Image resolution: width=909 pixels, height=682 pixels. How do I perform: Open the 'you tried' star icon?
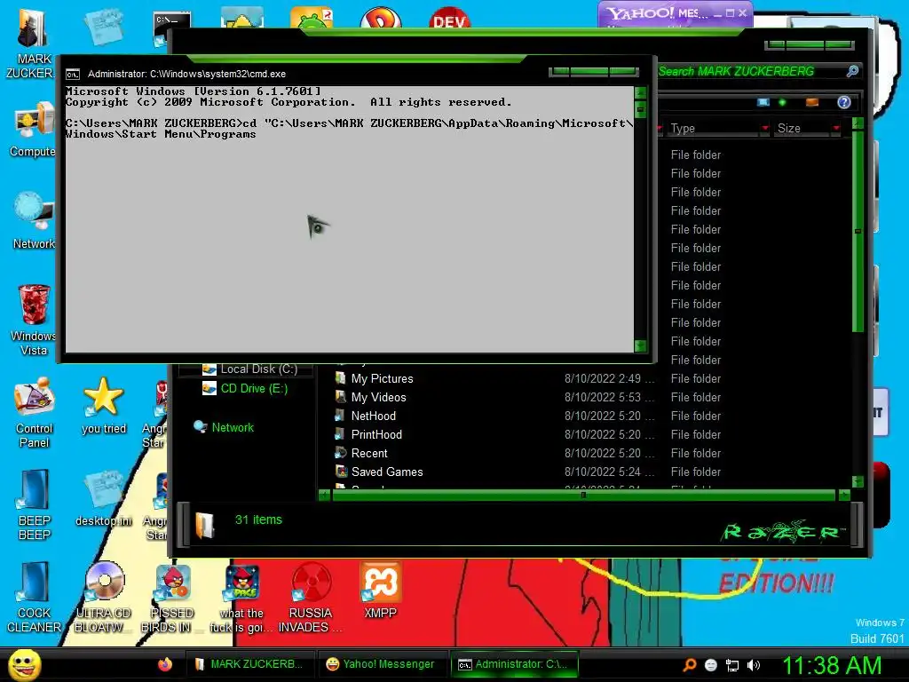point(104,406)
